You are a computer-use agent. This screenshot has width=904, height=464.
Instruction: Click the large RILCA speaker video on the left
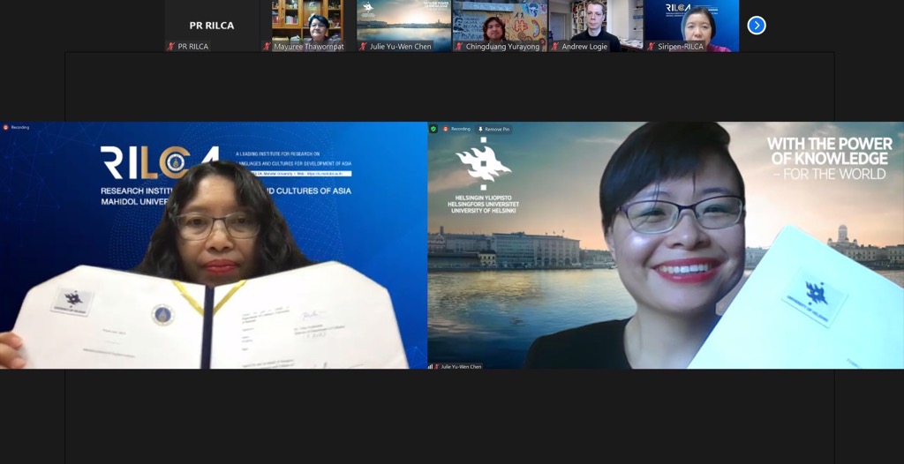coord(214,245)
